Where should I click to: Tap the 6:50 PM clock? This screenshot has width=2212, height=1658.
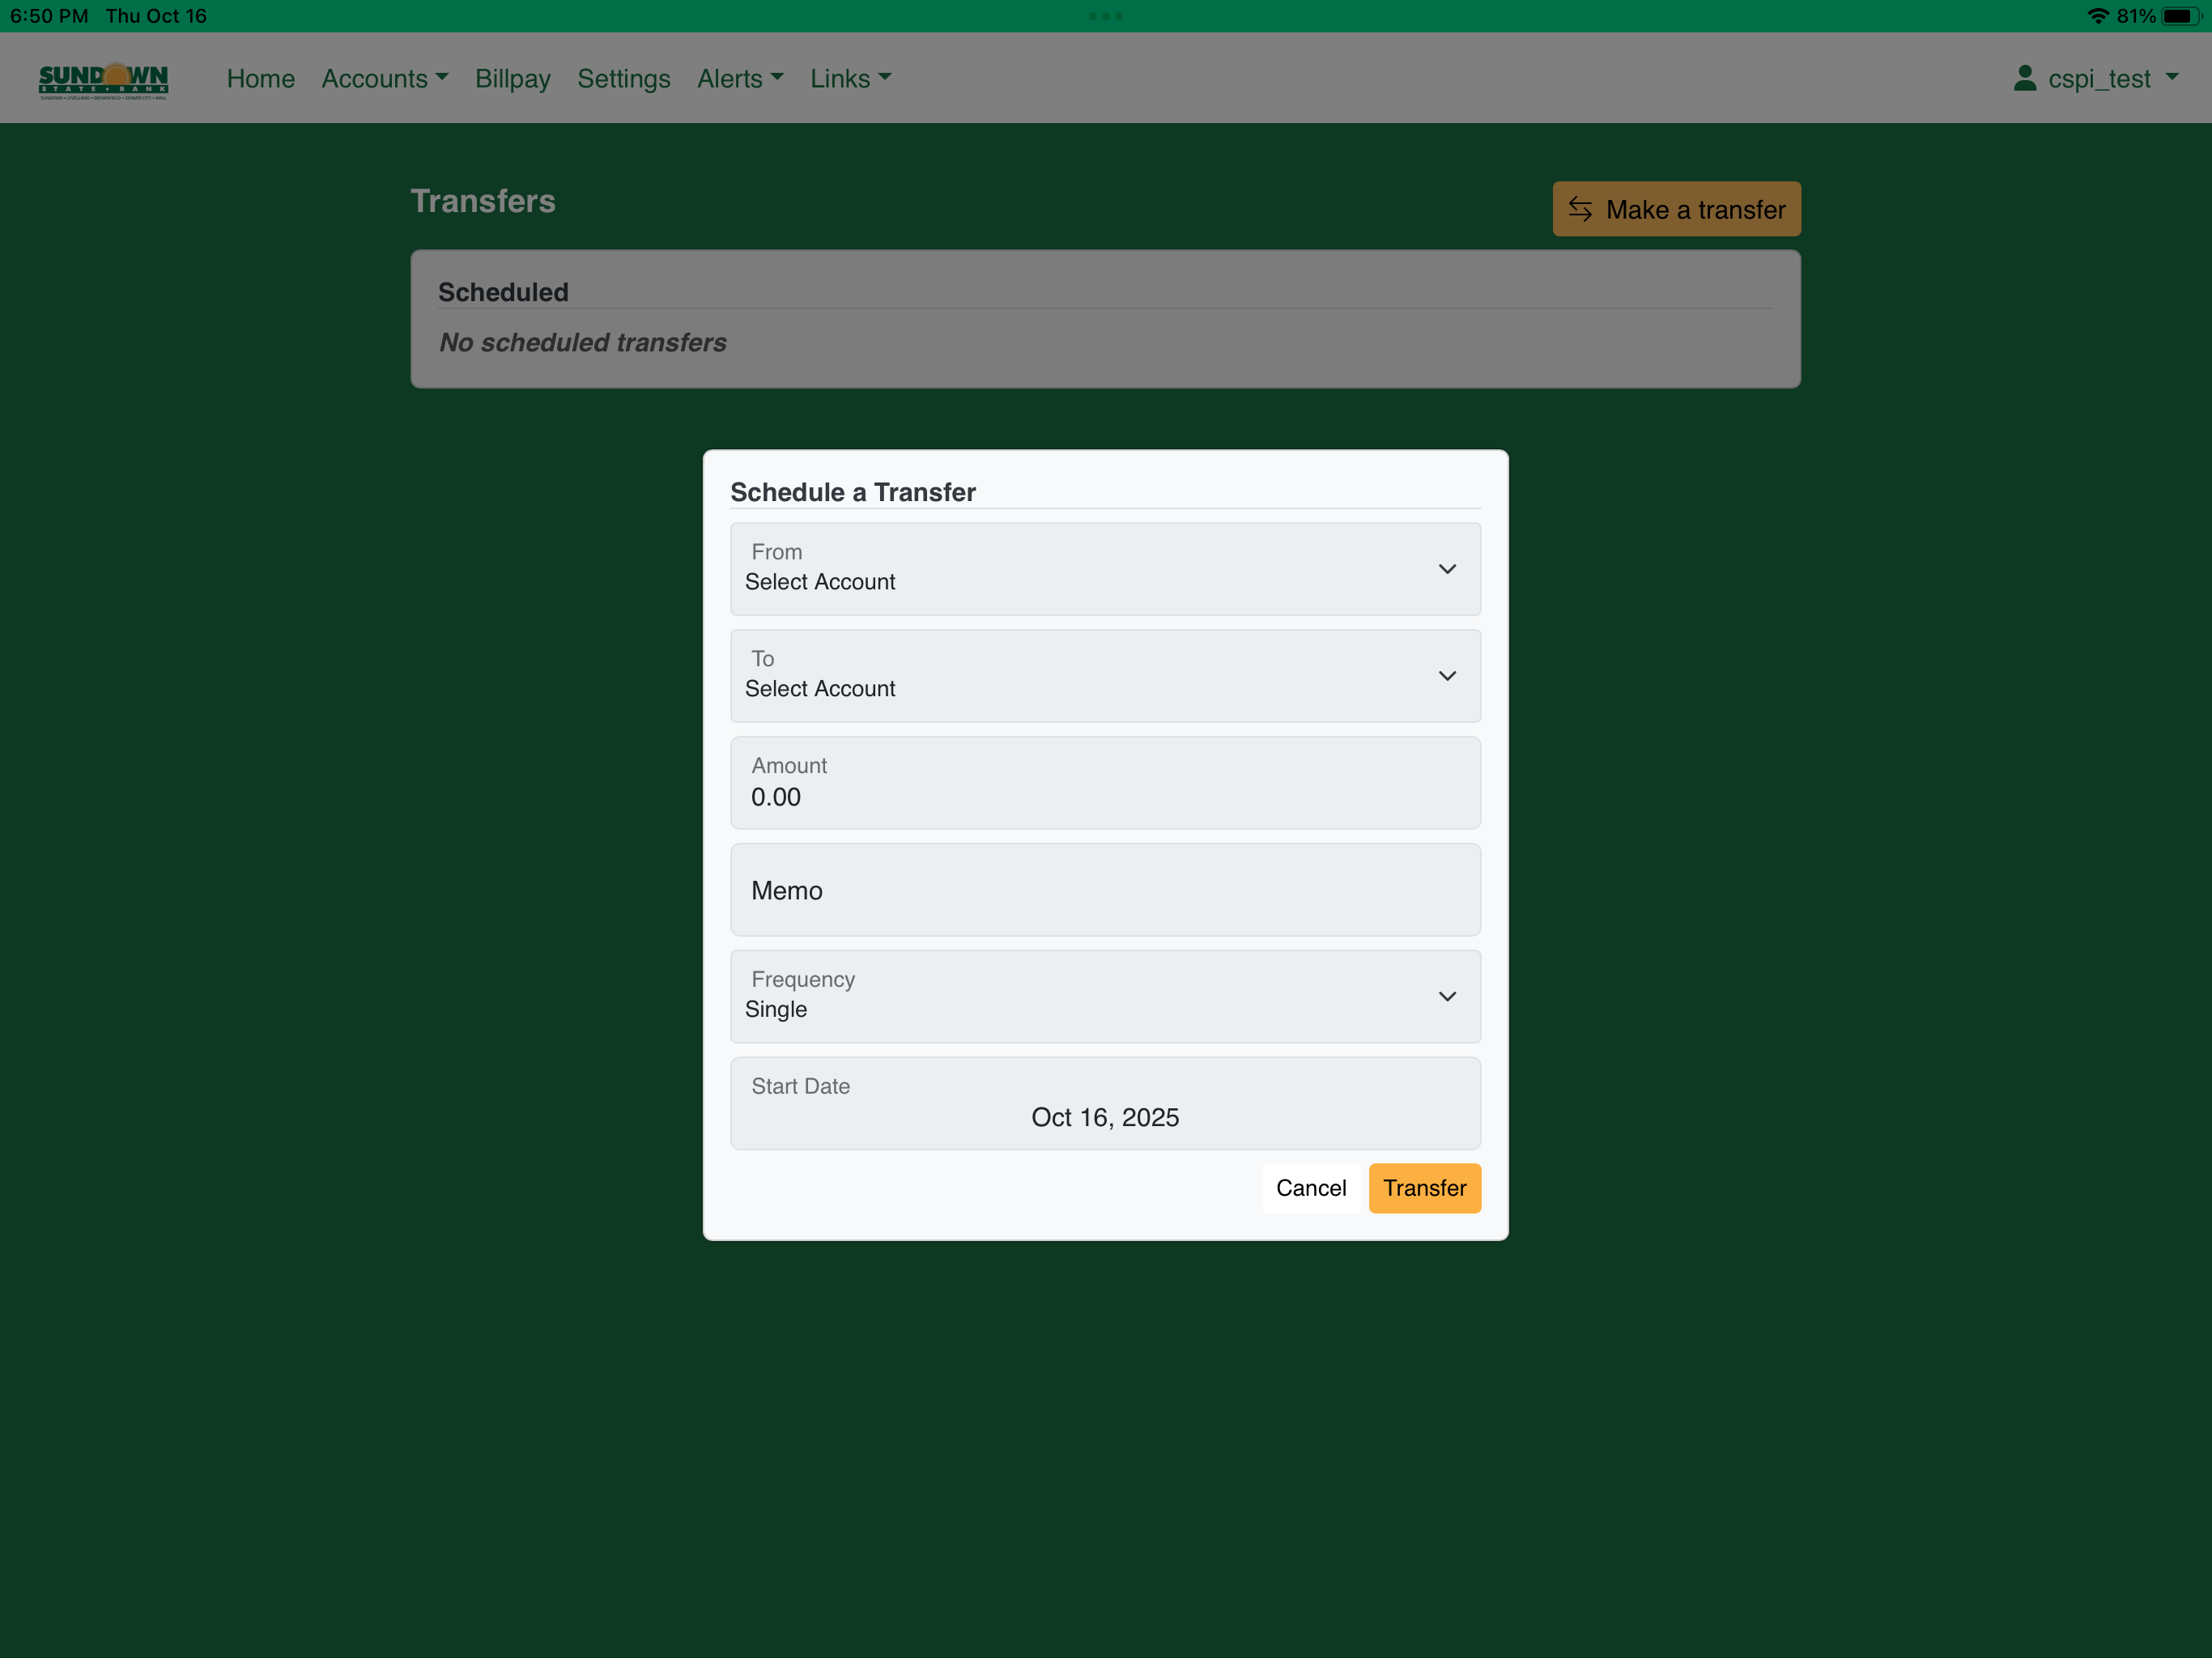click(49, 16)
